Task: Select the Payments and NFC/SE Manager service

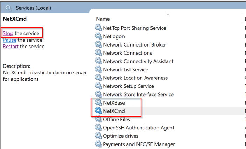Action: 139,144
